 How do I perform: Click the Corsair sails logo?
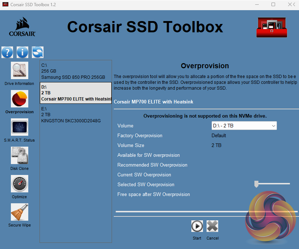pos(22,27)
